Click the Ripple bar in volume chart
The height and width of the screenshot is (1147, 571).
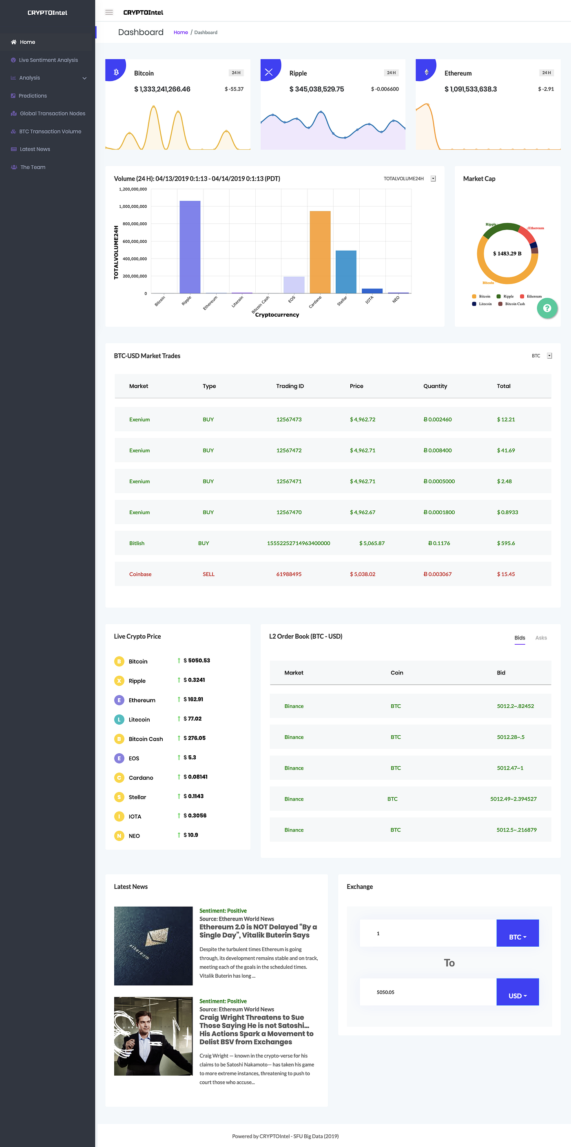(190, 247)
